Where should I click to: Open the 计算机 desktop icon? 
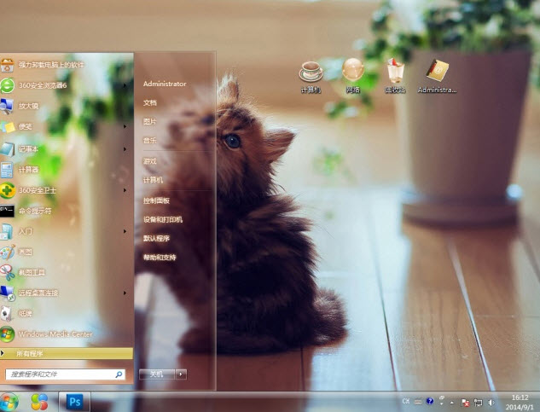(311, 73)
